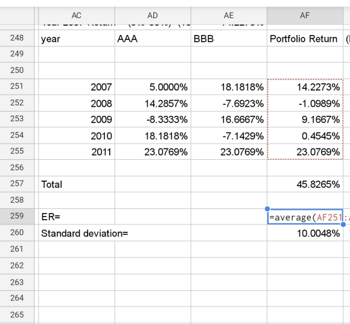Select the BBB column title cell
The width and height of the screenshot is (350, 324).
[229, 39]
